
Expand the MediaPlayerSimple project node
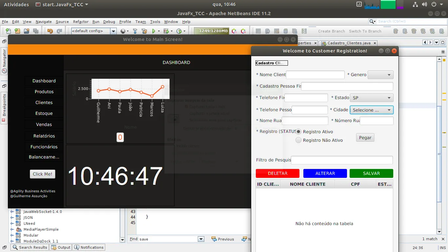12,229
